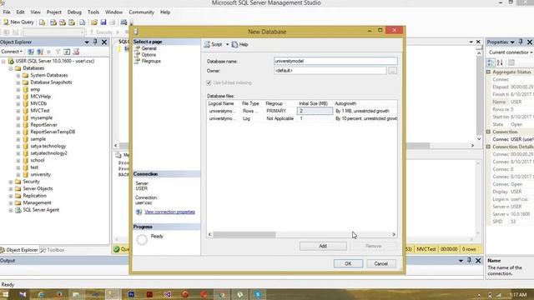Screen dimensions: 534x300
Task: Click the Windows Start button on taskbar
Action: [6, 294]
